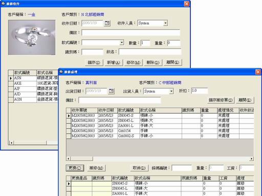The image size is (262, 196).
Task: Focus the 識別碼 field in back window
Action: (x=93, y=52)
